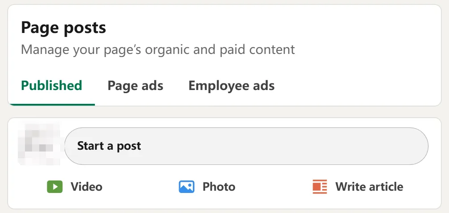Viewport: 449px width, 213px height.
Task: Click the Start a post field
Action: pyautogui.click(x=246, y=146)
